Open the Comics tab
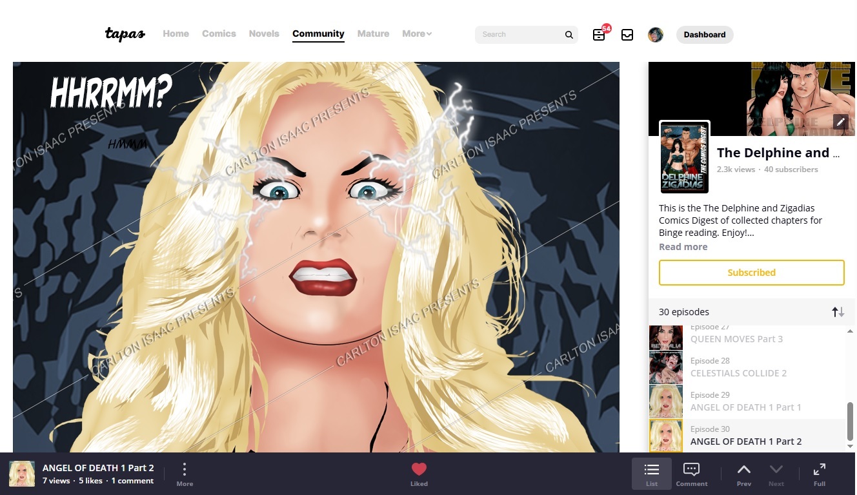The height and width of the screenshot is (495, 857). click(219, 34)
